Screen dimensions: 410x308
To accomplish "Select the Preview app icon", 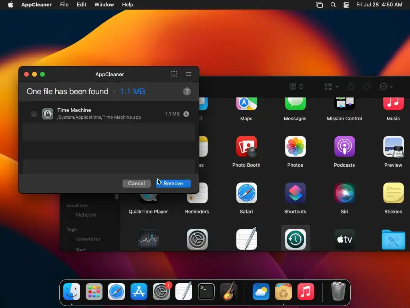I will (393, 146).
